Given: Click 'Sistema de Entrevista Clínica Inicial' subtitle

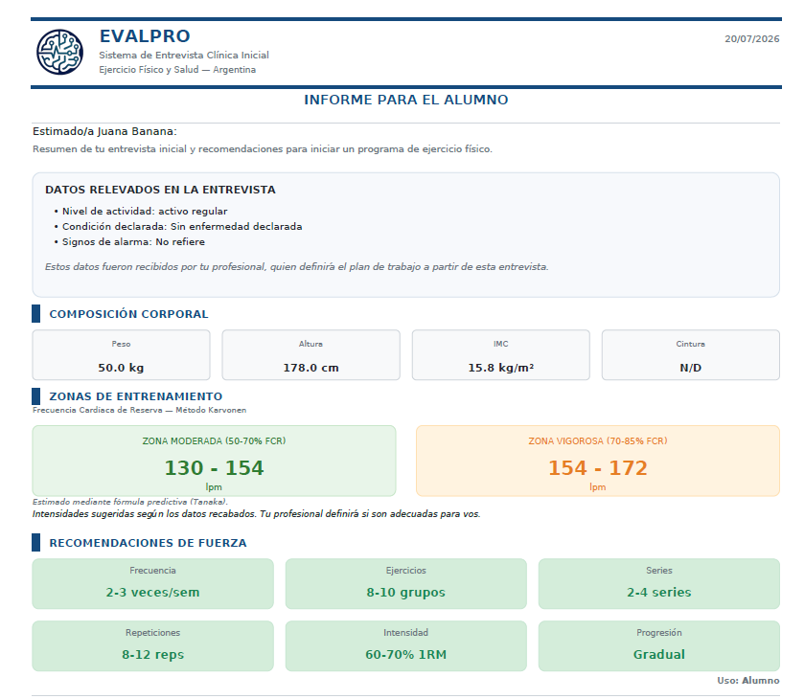Looking at the screenshot, I should point(184,55).
